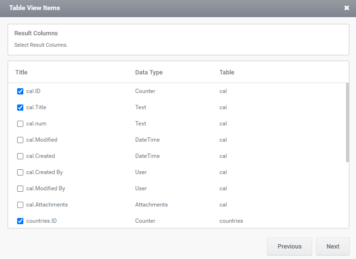
Task: Select the cal.Attachments row label
Action: coord(47,205)
